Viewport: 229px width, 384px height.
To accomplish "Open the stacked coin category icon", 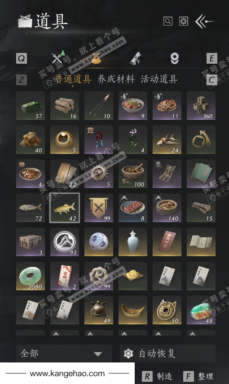I will point(175,58).
